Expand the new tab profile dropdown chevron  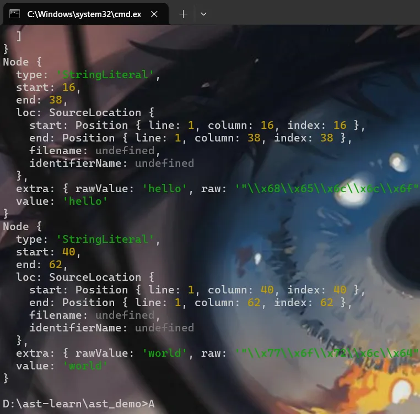(x=203, y=14)
